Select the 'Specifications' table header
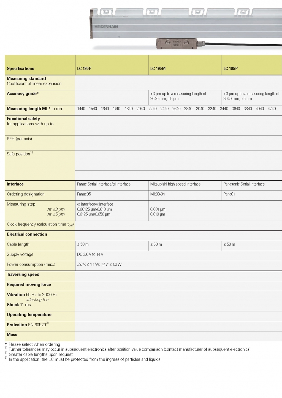This screenshot has width=282, height=398. [20, 68]
